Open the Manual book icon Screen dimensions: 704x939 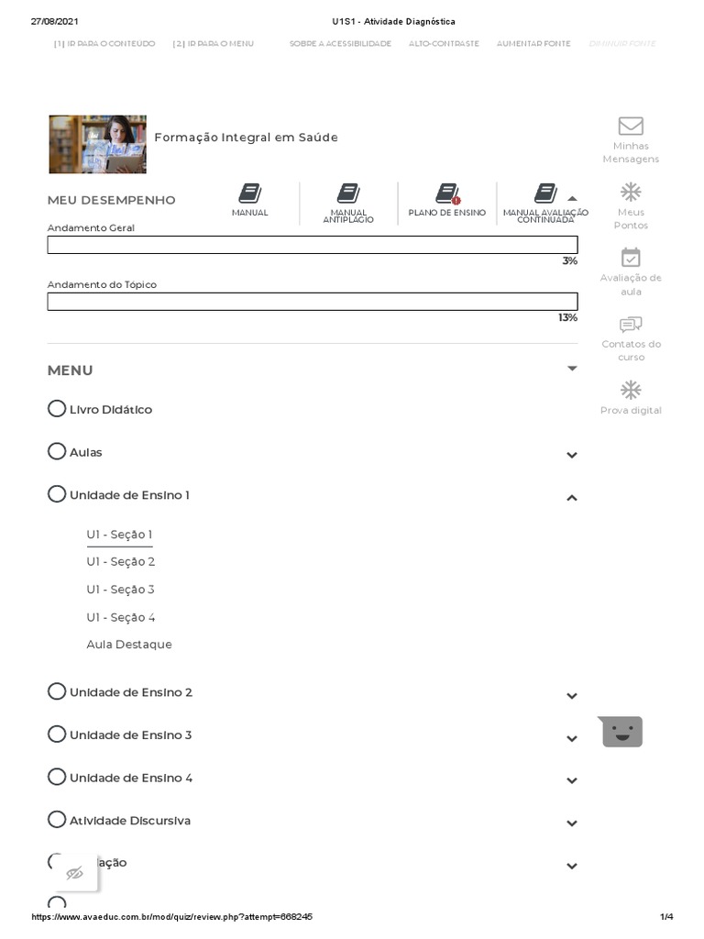(250, 193)
